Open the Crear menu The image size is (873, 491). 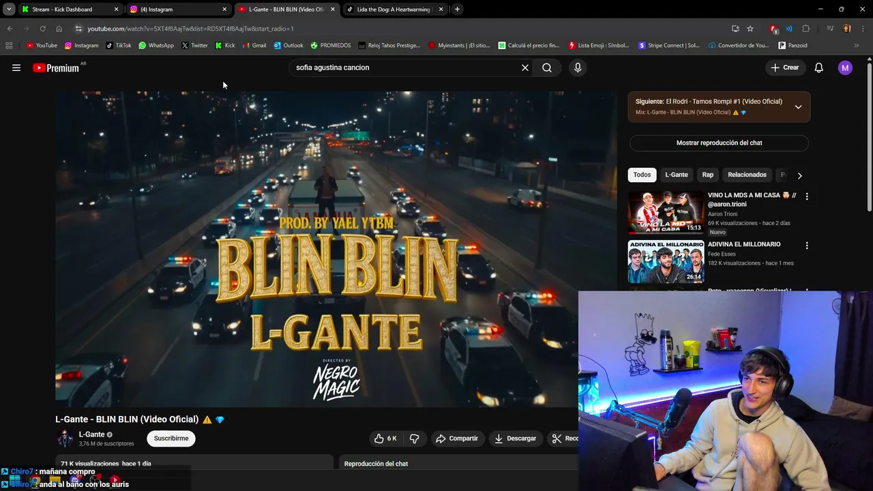[785, 68]
